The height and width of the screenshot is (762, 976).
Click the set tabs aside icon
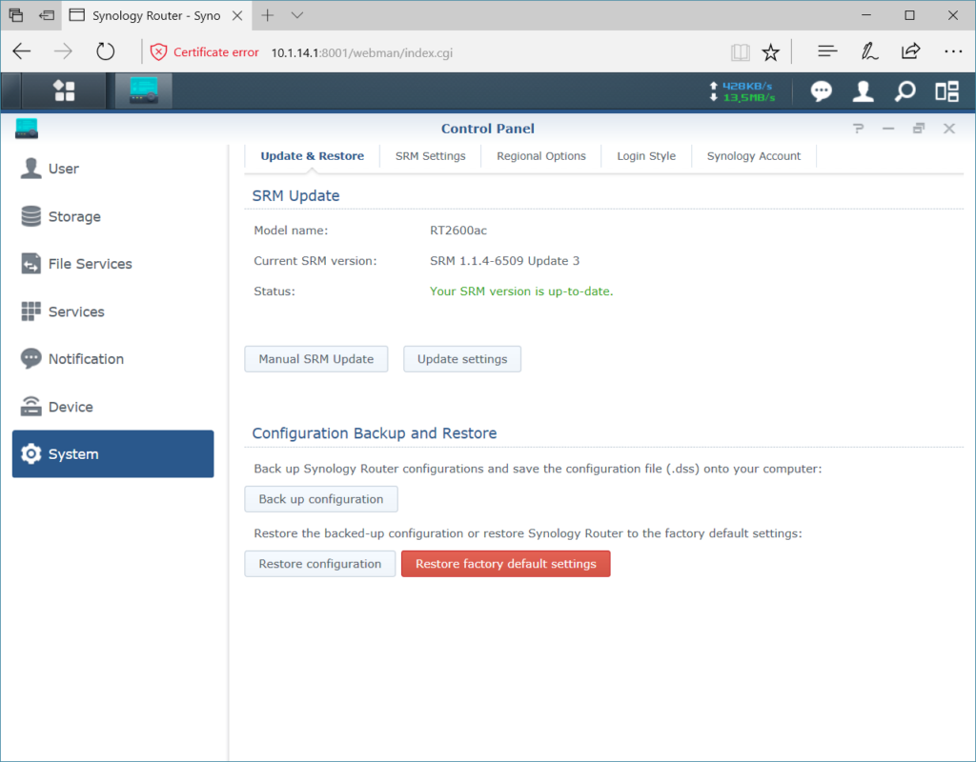(x=47, y=15)
